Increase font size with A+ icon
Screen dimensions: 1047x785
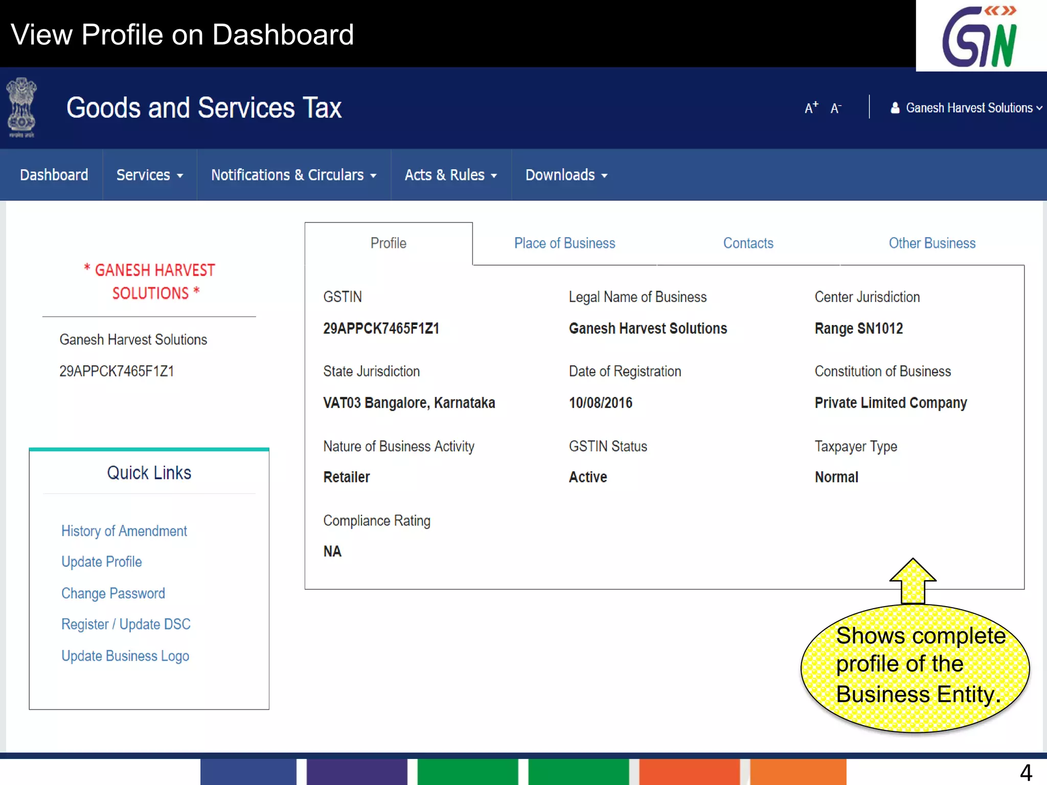click(811, 108)
